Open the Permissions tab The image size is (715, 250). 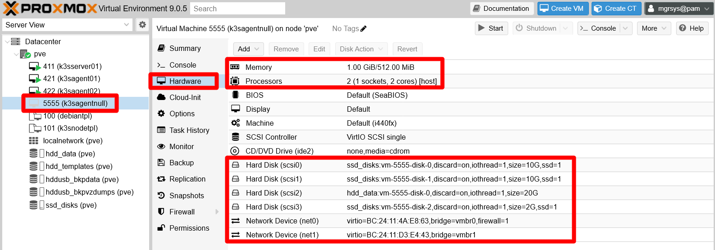[x=189, y=228]
